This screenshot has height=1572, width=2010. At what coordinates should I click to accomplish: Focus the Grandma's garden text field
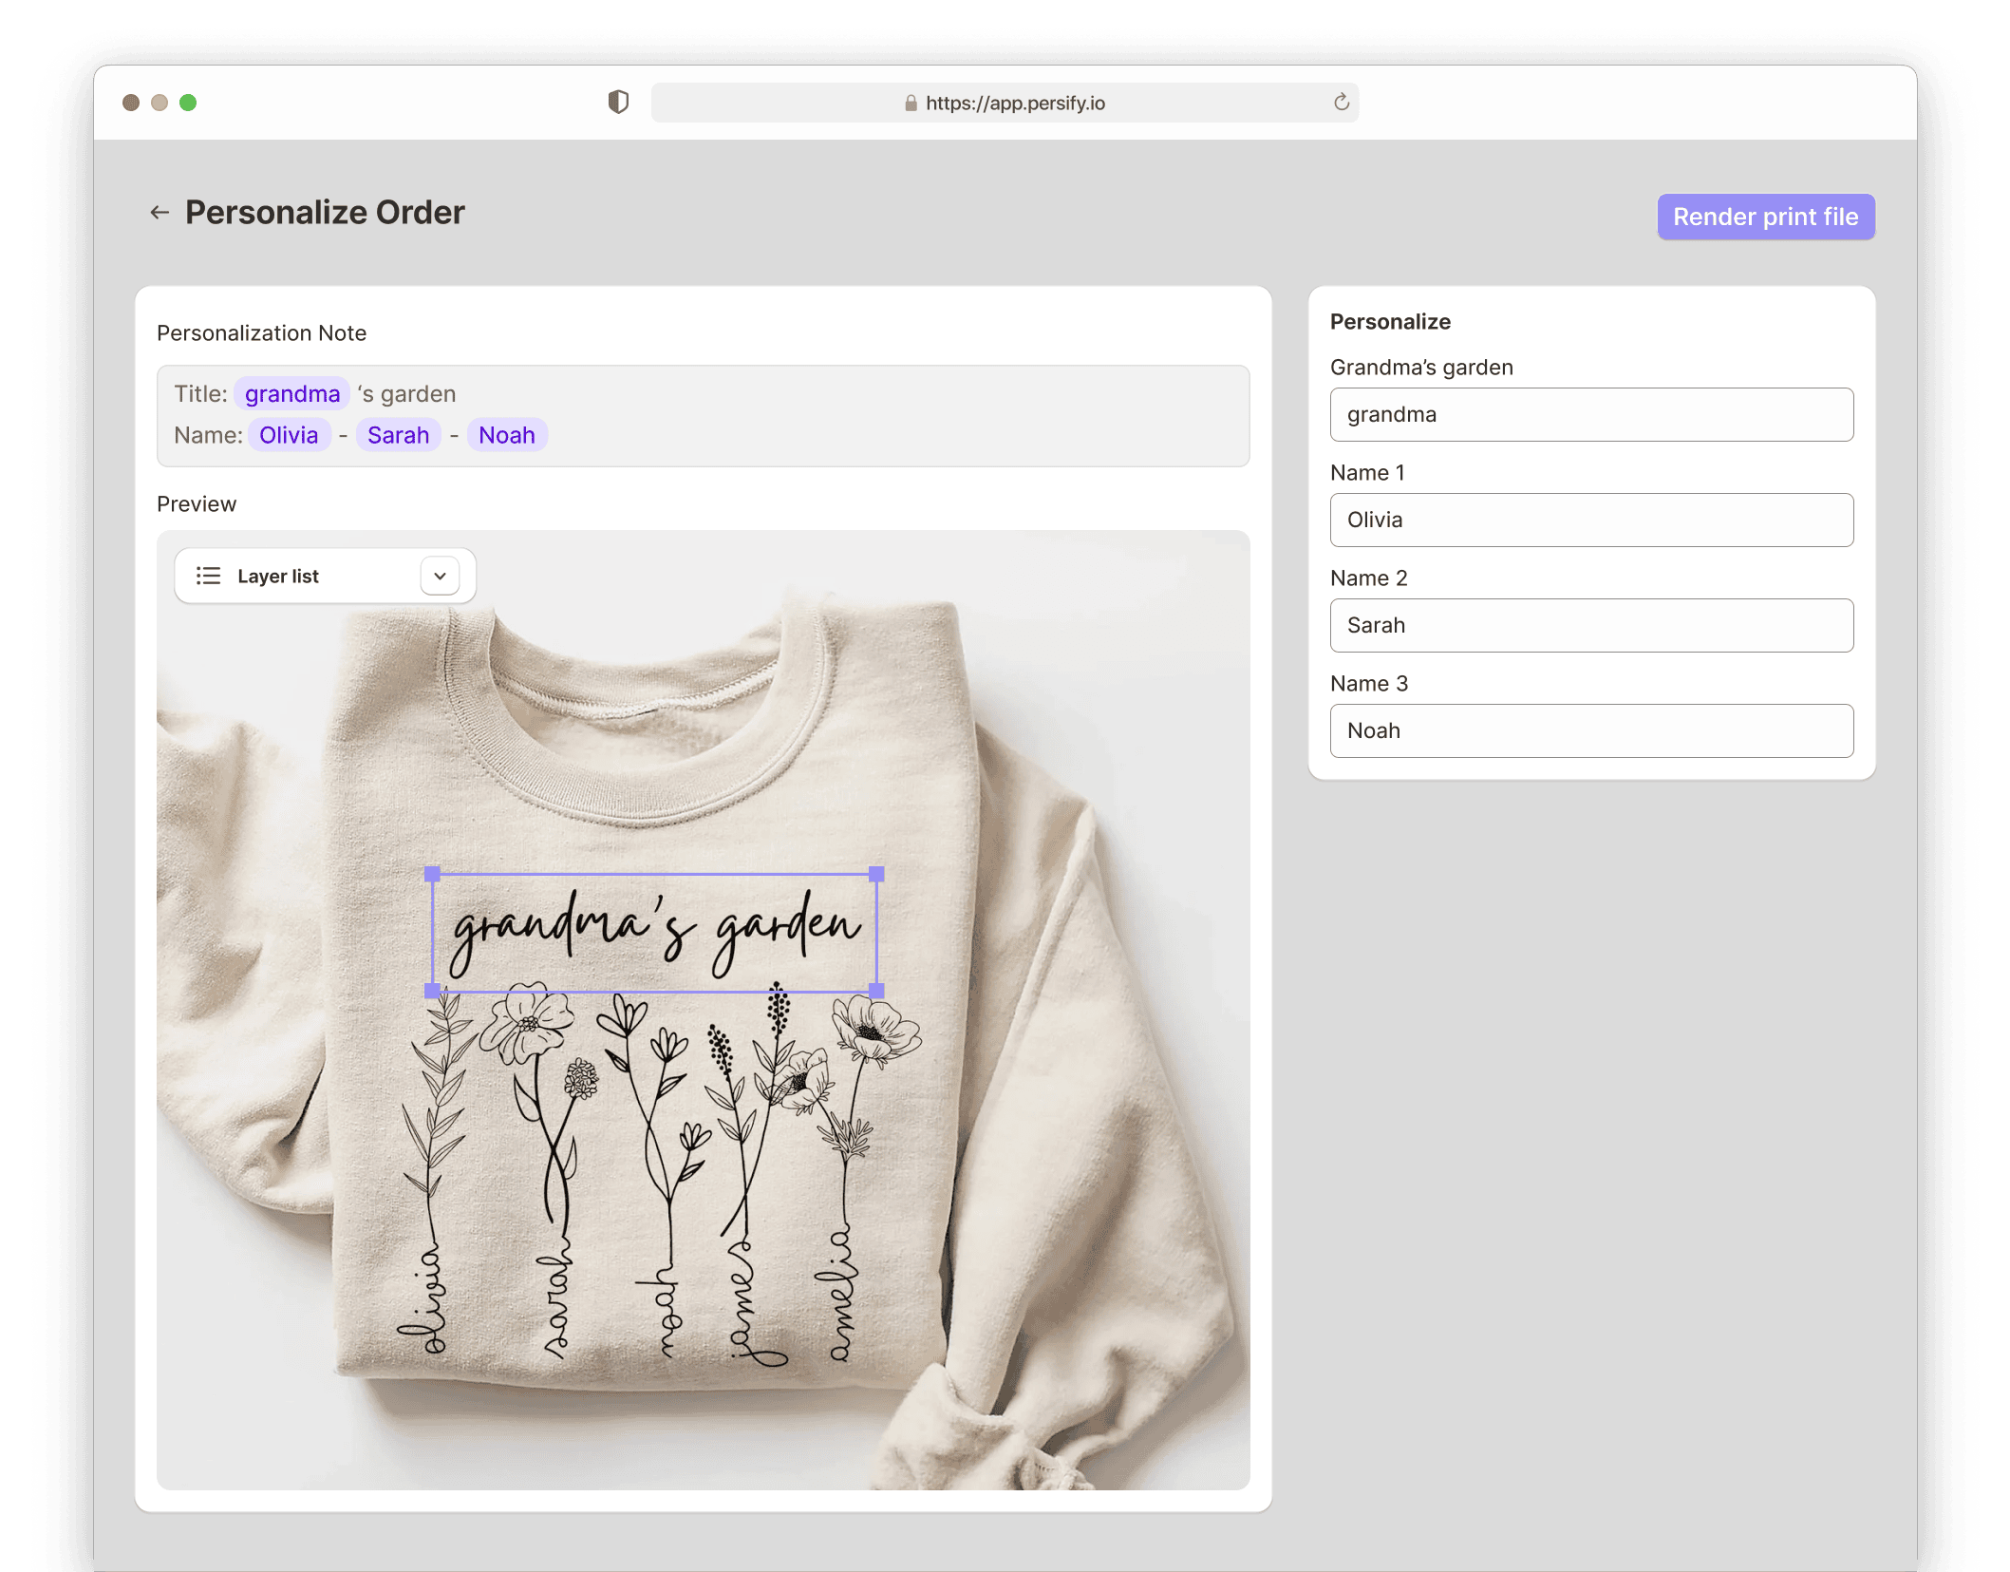click(x=1591, y=414)
